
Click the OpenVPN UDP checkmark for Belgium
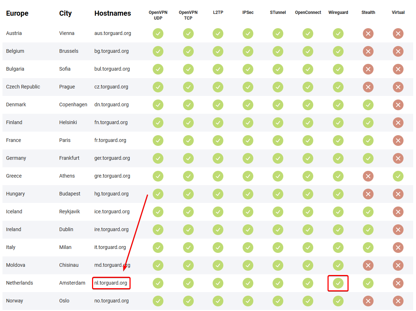click(x=158, y=51)
